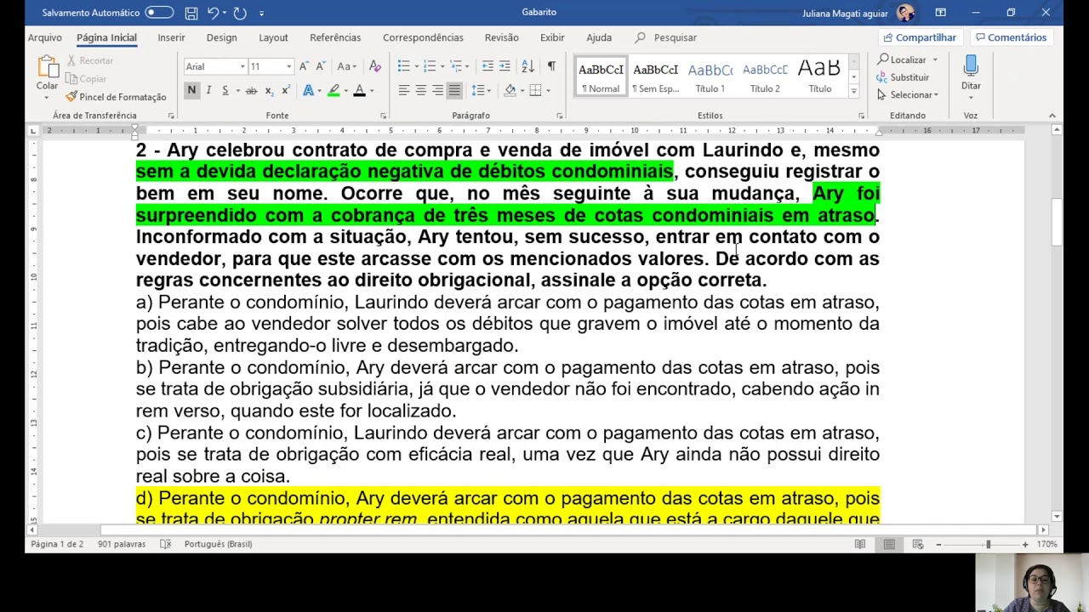1089x612 pixels.
Task: Collapse the ribbon with the chevron arrow
Action: click(1052, 116)
